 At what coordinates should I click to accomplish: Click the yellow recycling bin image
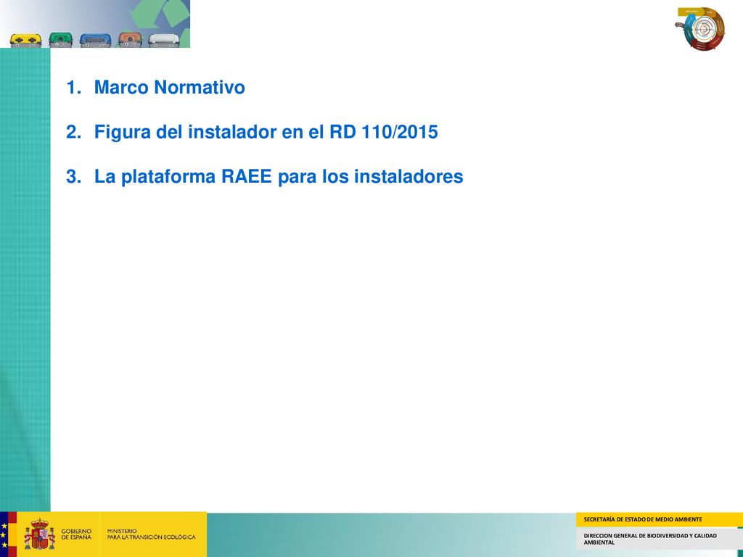click(x=25, y=41)
